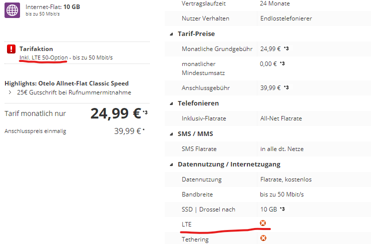
Task: Collapse the Tarif-Preise section
Action: (172, 34)
